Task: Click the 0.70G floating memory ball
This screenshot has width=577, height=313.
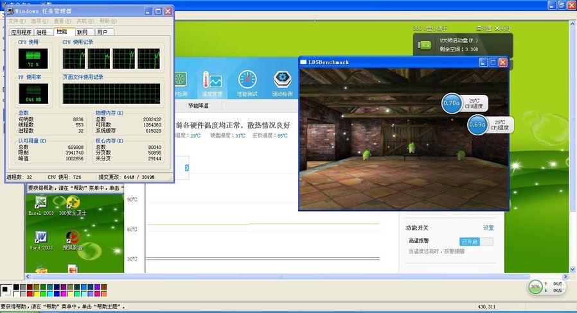Action: [452, 103]
